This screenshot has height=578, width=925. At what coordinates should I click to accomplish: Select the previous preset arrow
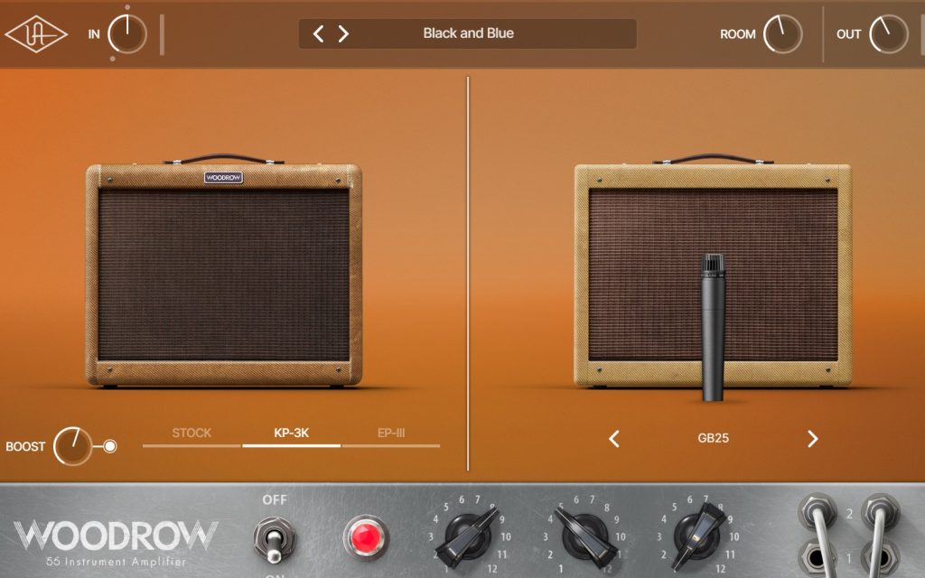(x=318, y=34)
